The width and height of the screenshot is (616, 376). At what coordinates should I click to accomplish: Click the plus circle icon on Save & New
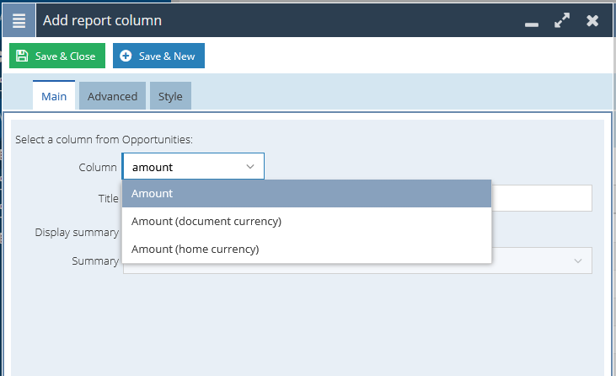click(126, 56)
